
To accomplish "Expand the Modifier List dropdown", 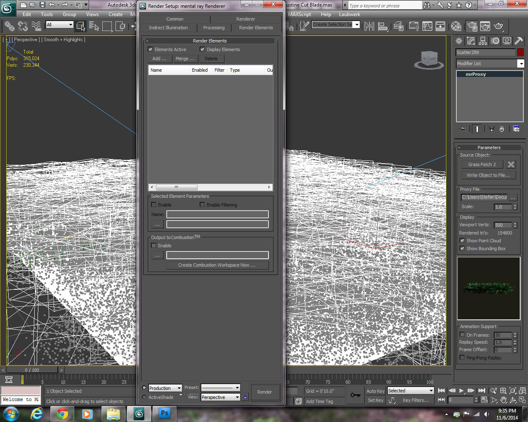I will click(490, 63).
